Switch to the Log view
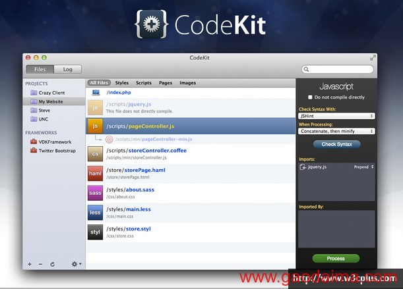This screenshot has height=289, width=403. pos(67,69)
